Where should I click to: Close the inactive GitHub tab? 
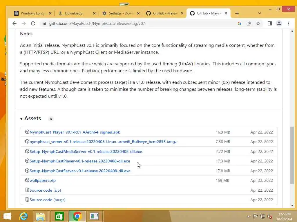(x=182, y=13)
